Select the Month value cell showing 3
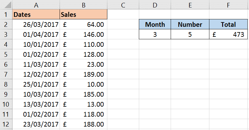The width and height of the screenshot is (249, 130). point(155,34)
